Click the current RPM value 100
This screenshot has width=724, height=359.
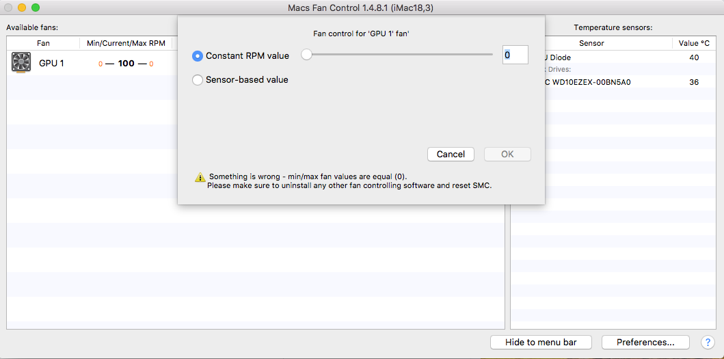[x=126, y=64]
